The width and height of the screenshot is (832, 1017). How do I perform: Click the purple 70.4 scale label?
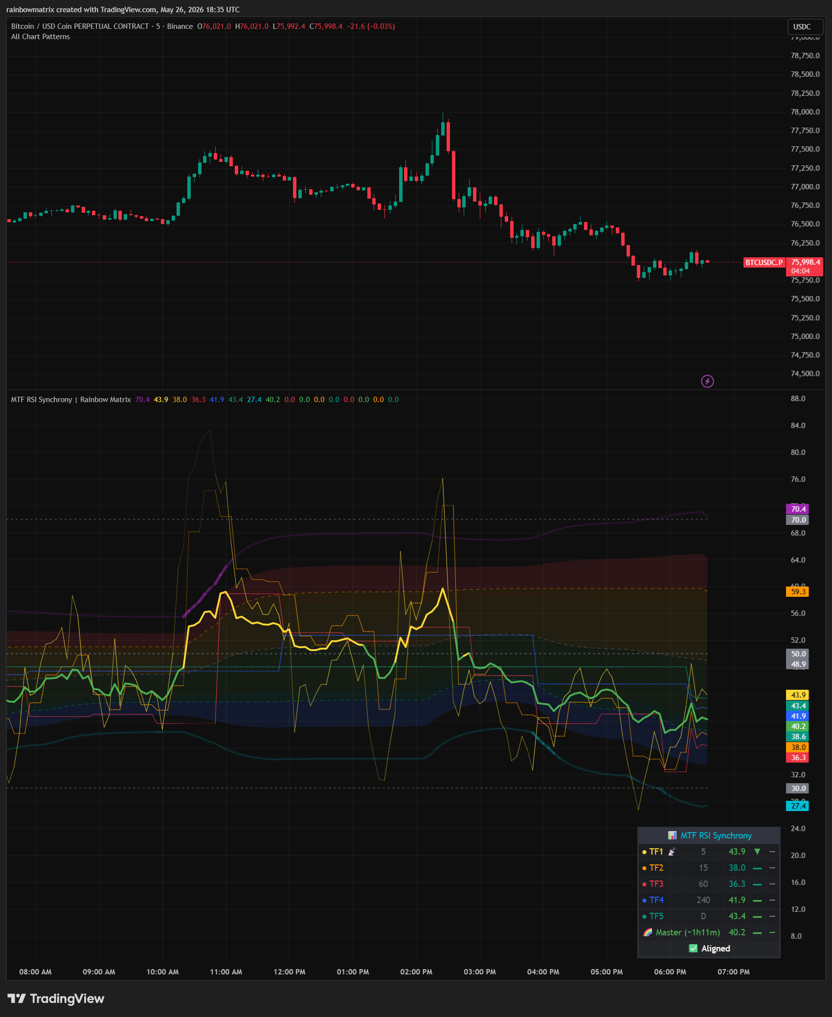click(797, 509)
